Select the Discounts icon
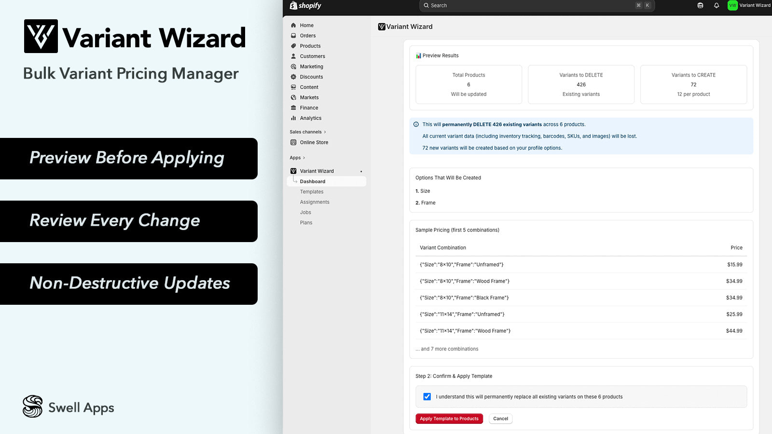Screen dimensions: 772x434 pos(293,77)
